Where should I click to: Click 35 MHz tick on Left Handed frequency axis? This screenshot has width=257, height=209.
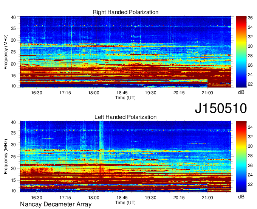(13, 133)
